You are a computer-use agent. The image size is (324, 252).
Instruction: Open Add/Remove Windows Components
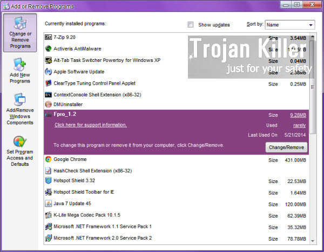click(19, 109)
